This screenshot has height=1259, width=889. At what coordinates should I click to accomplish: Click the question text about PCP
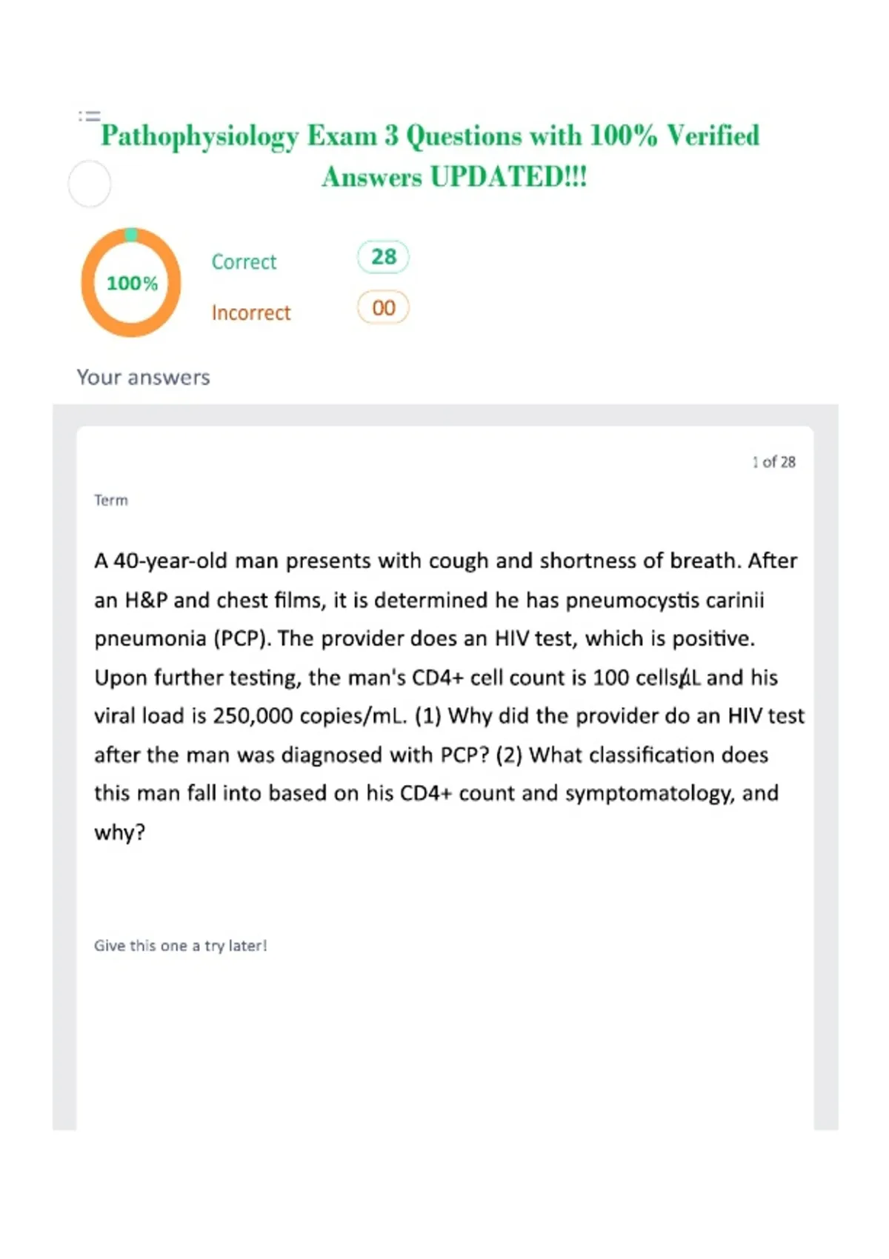[449, 696]
